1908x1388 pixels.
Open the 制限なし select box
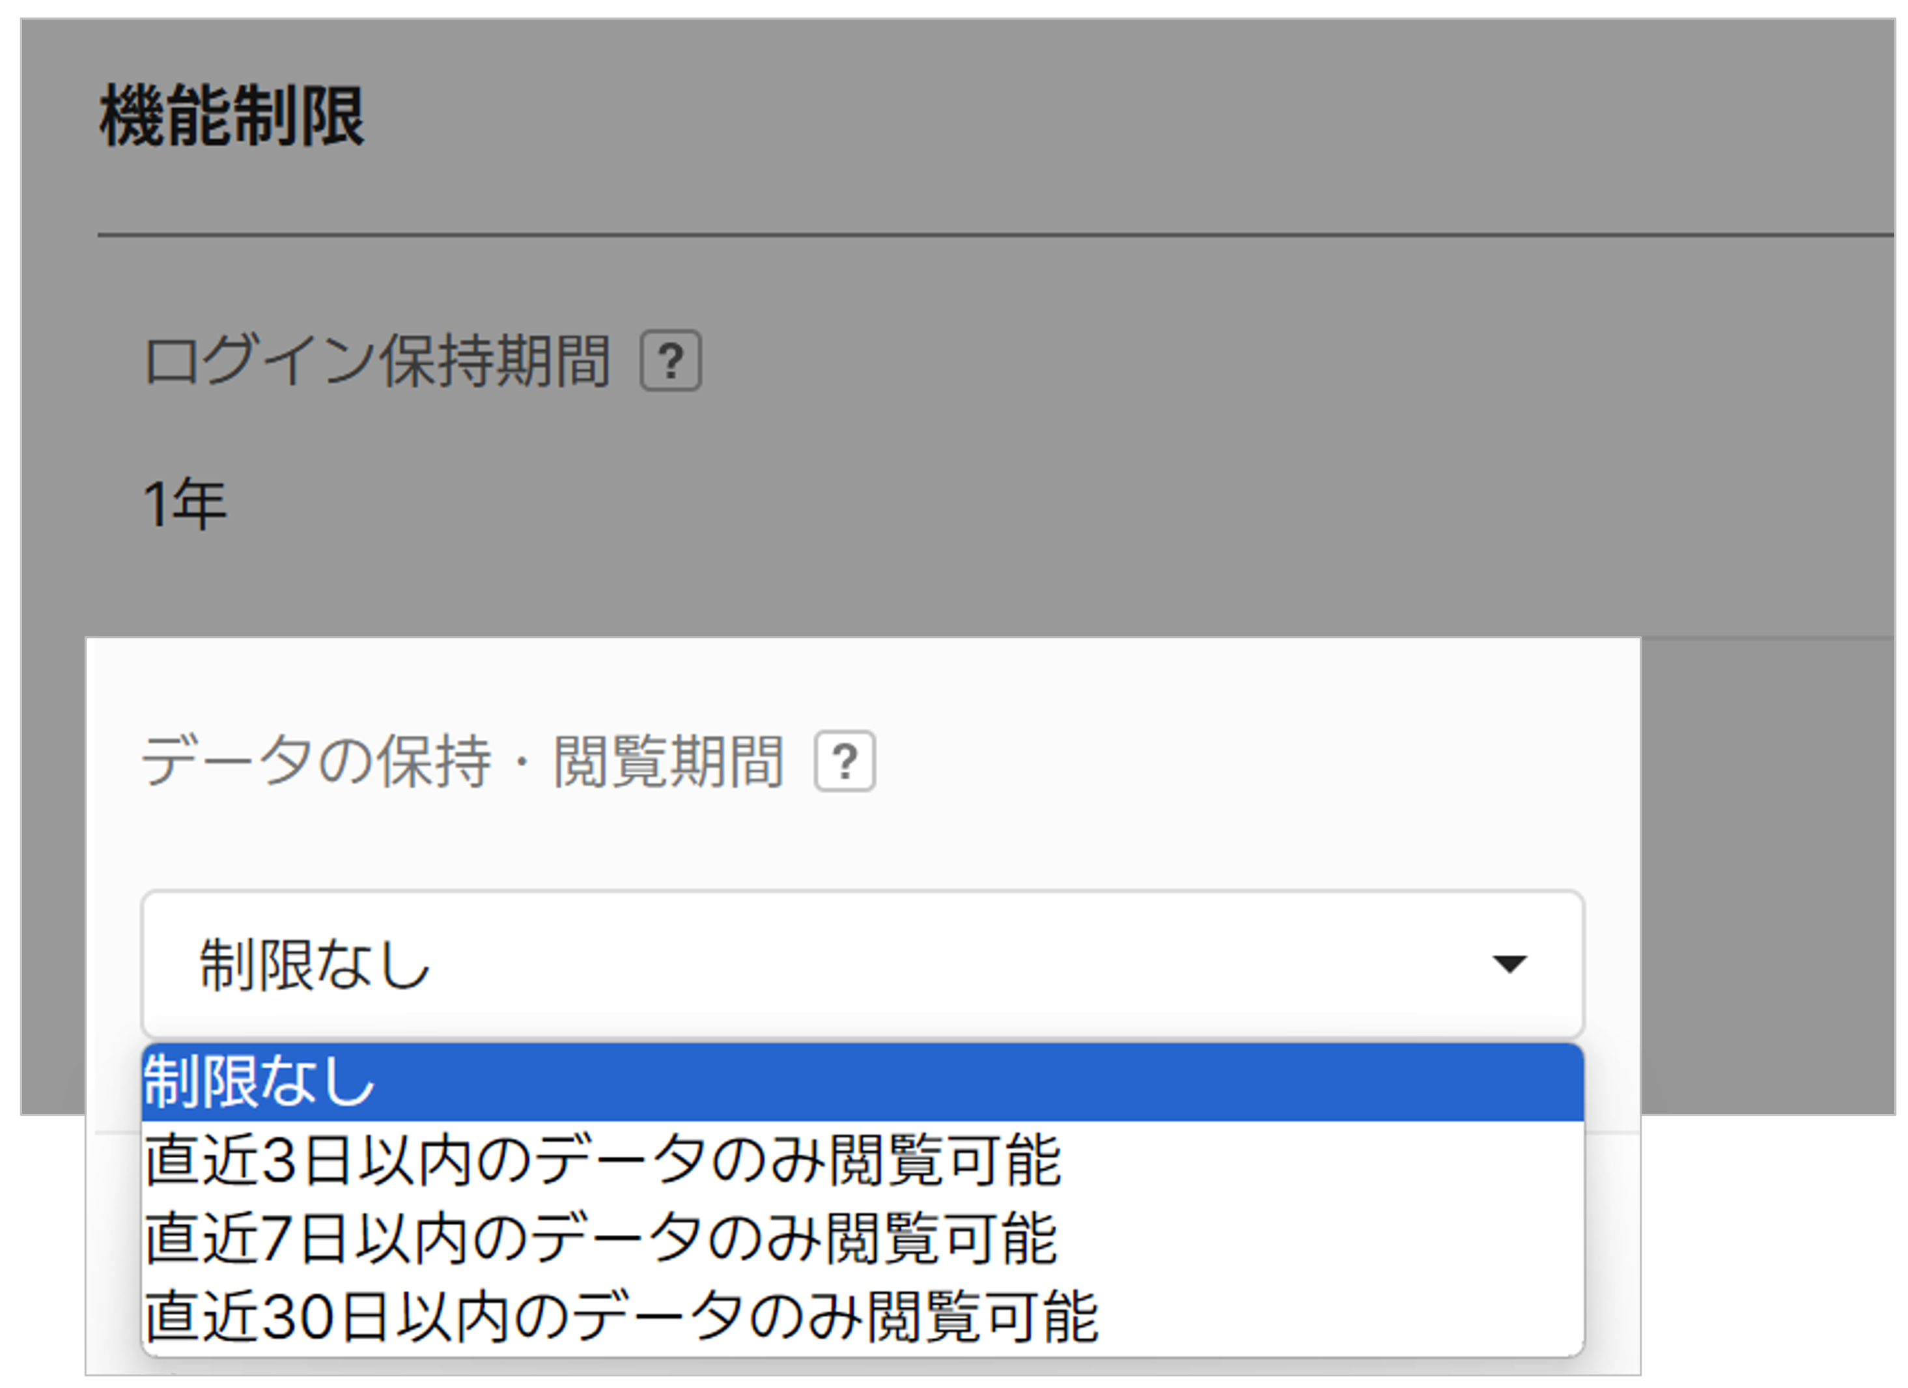862,964
